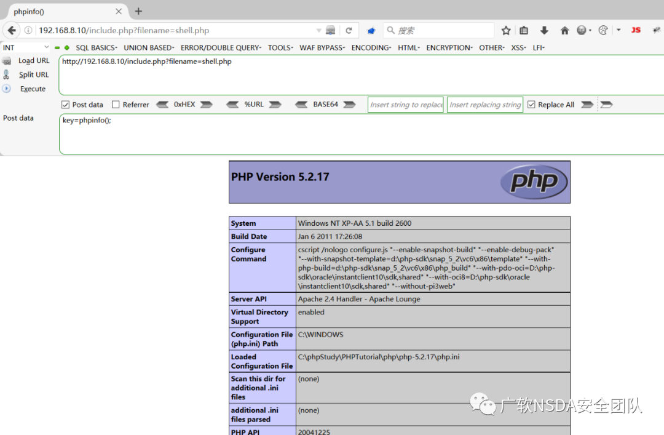This screenshot has height=435, width=664.
Task: Click the Execute play icon
Action: [6, 89]
